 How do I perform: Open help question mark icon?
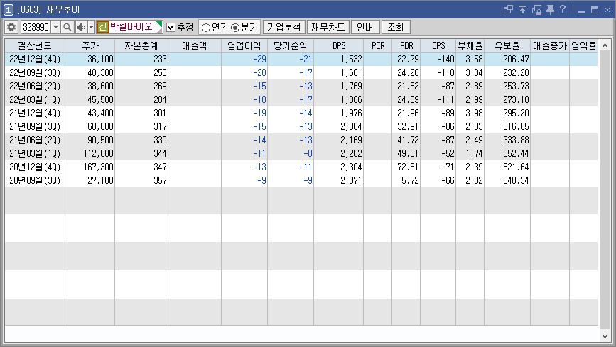pyautogui.click(x=563, y=9)
